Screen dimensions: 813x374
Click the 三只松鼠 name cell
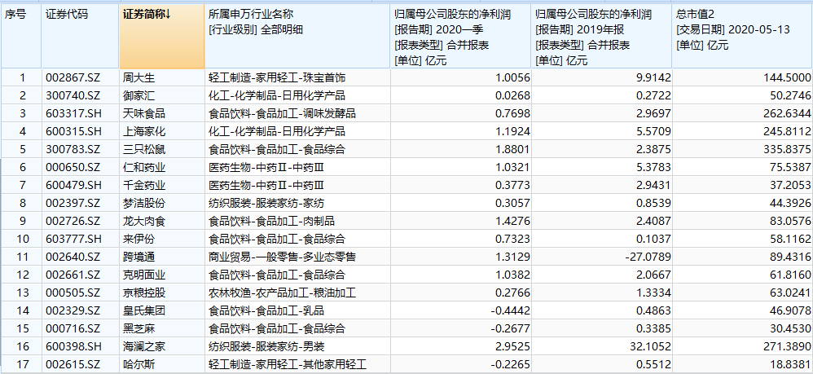pos(162,149)
